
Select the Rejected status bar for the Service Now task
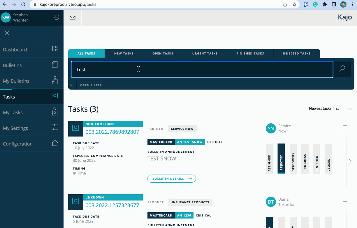281,158
